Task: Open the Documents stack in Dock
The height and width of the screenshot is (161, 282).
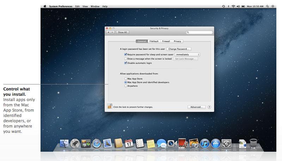Action: click(x=243, y=144)
